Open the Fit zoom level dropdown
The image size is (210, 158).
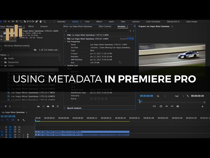161,96
